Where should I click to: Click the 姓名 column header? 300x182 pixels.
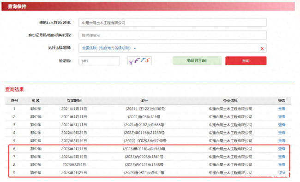coord(36,101)
